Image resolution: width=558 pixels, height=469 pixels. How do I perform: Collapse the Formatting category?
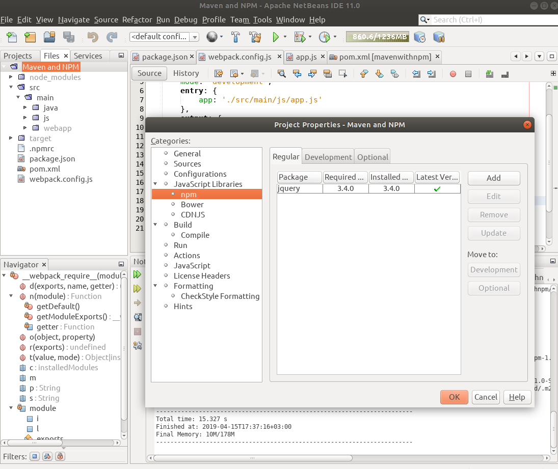(x=155, y=286)
